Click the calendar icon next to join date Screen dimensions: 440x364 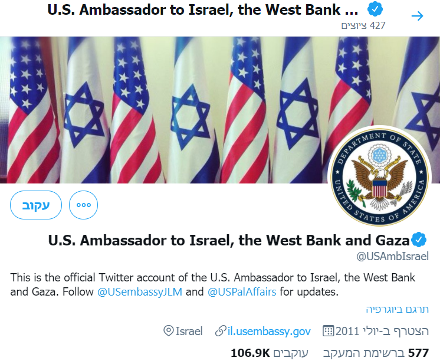pyautogui.click(x=328, y=331)
